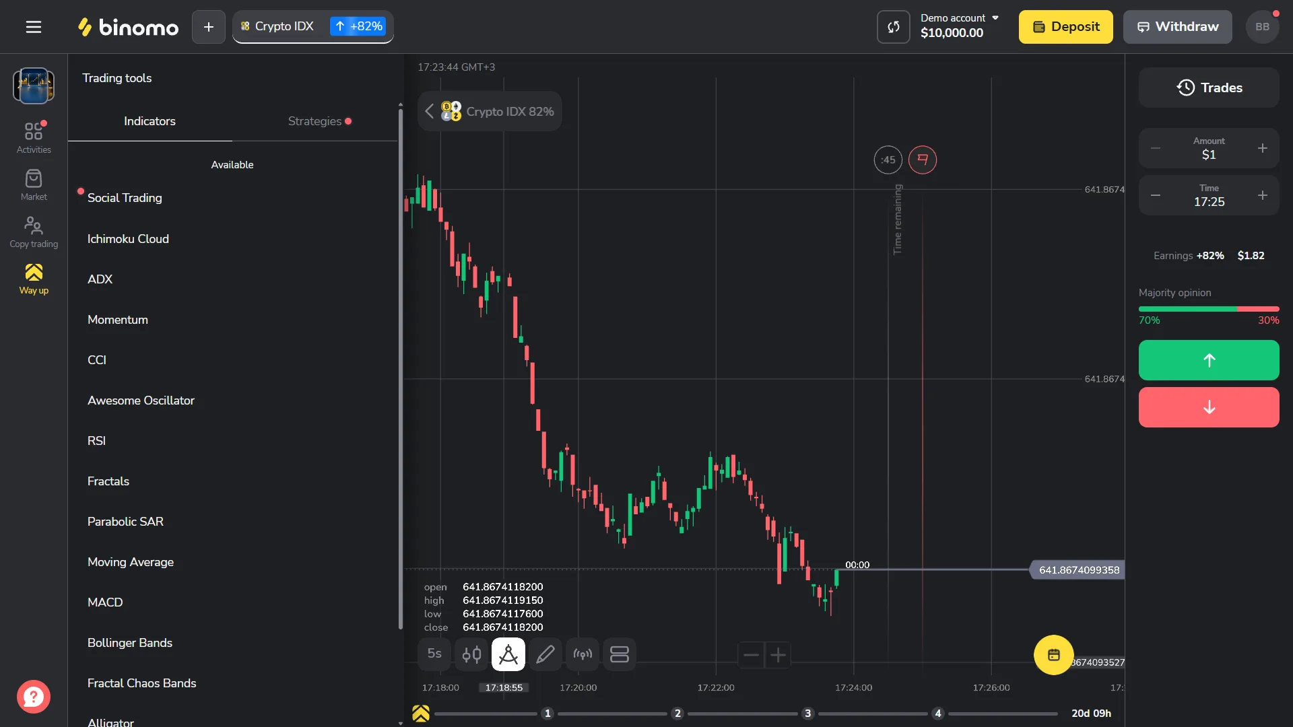This screenshot has height=727, width=1293.
Task: Click the account switch refresh icon
Action: [x=894, y=27]
